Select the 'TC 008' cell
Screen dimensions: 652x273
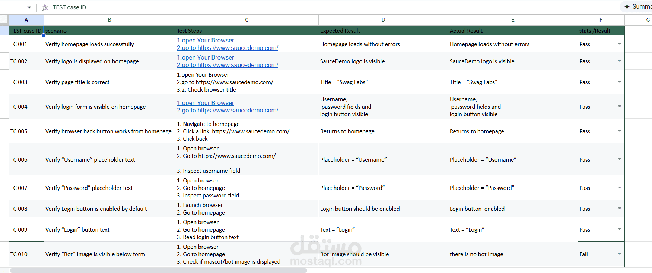(26, 209)
